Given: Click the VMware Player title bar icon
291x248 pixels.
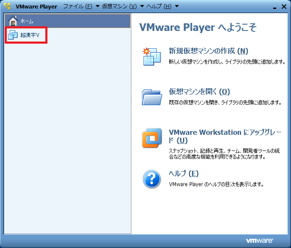Looking at the screenshot, I should click(x=7, y=6).
